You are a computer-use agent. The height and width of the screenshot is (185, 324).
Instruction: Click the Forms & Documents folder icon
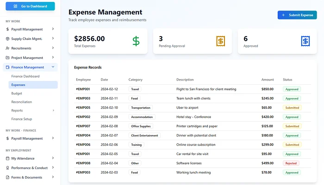pyautogui.click(x=7, y=177)
